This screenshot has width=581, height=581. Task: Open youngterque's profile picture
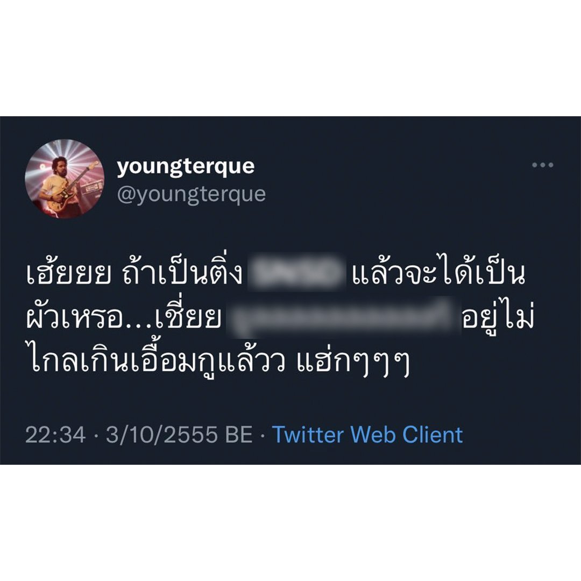pyautogui.click(x=65, y=179)
